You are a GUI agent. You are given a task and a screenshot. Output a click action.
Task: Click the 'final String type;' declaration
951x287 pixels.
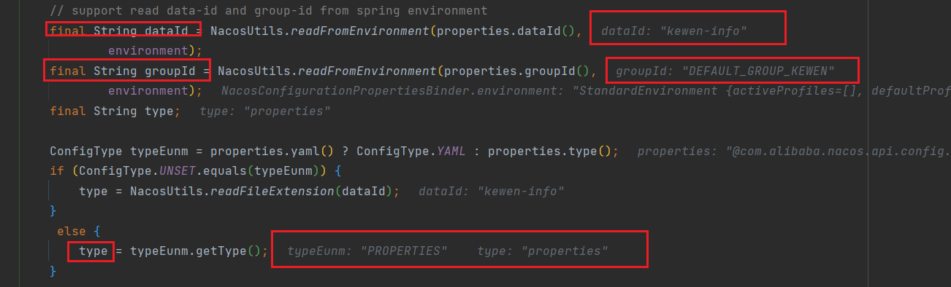click(115, 111)
